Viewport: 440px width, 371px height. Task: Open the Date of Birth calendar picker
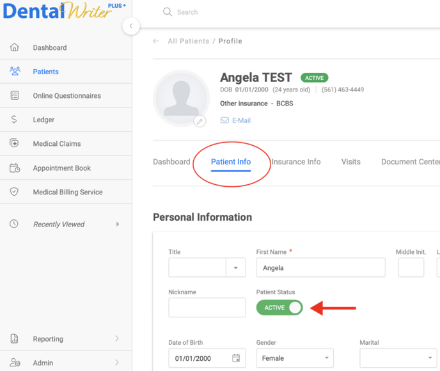[x=236, y=358]
